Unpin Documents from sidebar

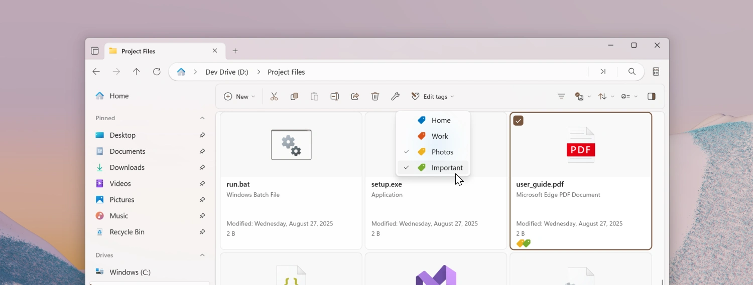tap(202, 151)
